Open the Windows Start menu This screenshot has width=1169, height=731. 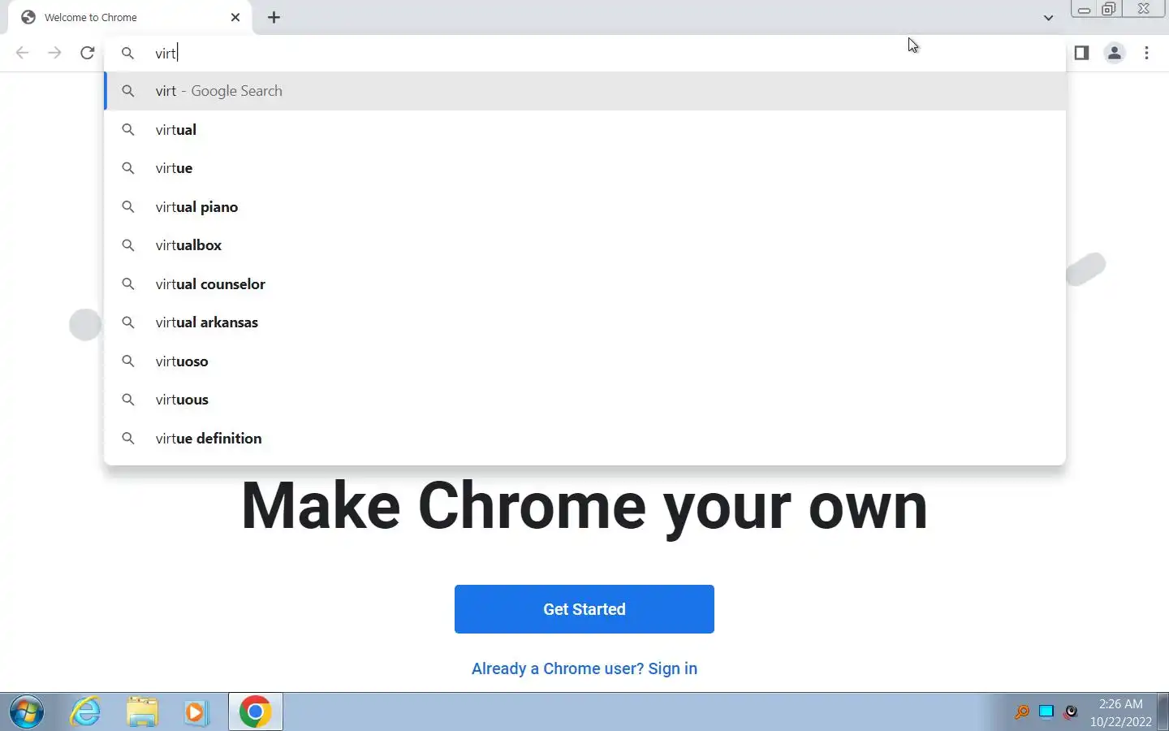point(27,712)
